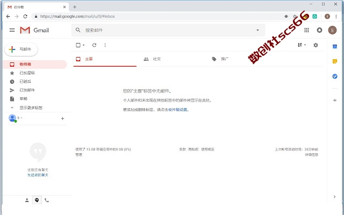Screen dimensions: 344x215
Task: Open notifications bell icon
Action: (x=319, y=30)
